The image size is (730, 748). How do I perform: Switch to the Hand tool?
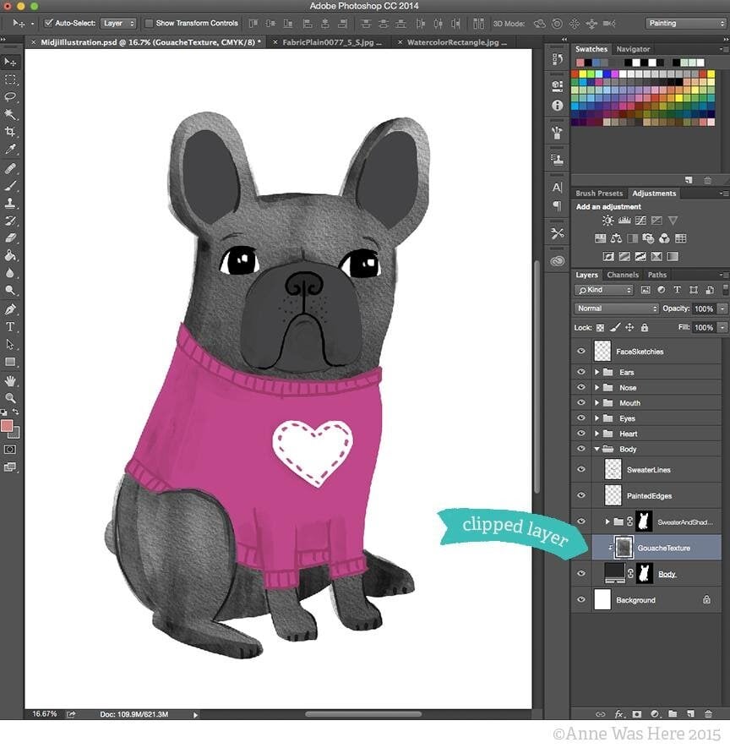[10, 379]
